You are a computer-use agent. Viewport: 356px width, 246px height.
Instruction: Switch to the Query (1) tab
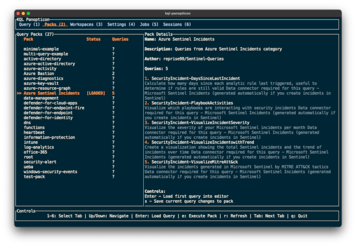pos(29,24)
